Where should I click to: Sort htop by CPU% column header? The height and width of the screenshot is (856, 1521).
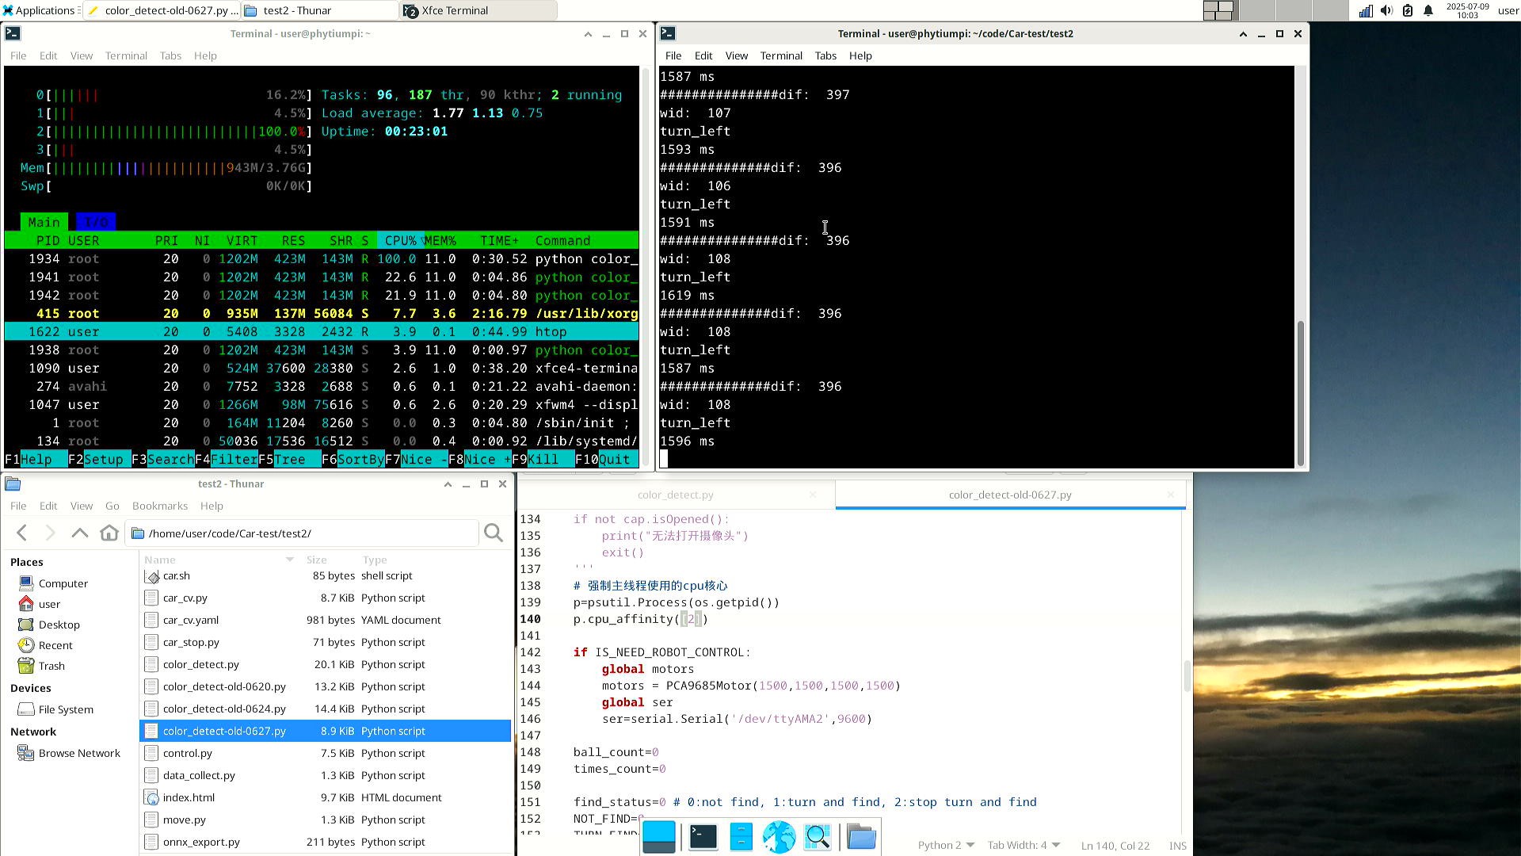coord(401,241)
